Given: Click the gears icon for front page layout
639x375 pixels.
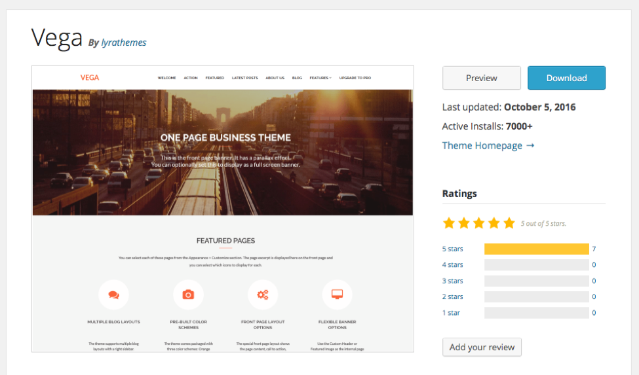Looking at the screenshot, I should click(x=262, y=295).
